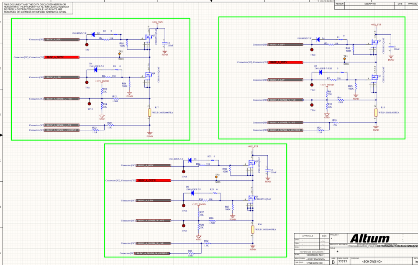
Task: Select MOSFET Q6 symbol
Action: (251, 198)
